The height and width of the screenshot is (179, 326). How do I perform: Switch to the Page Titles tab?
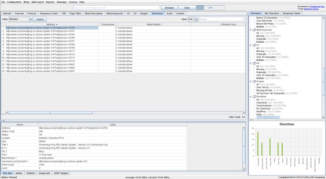coord(75,13)
